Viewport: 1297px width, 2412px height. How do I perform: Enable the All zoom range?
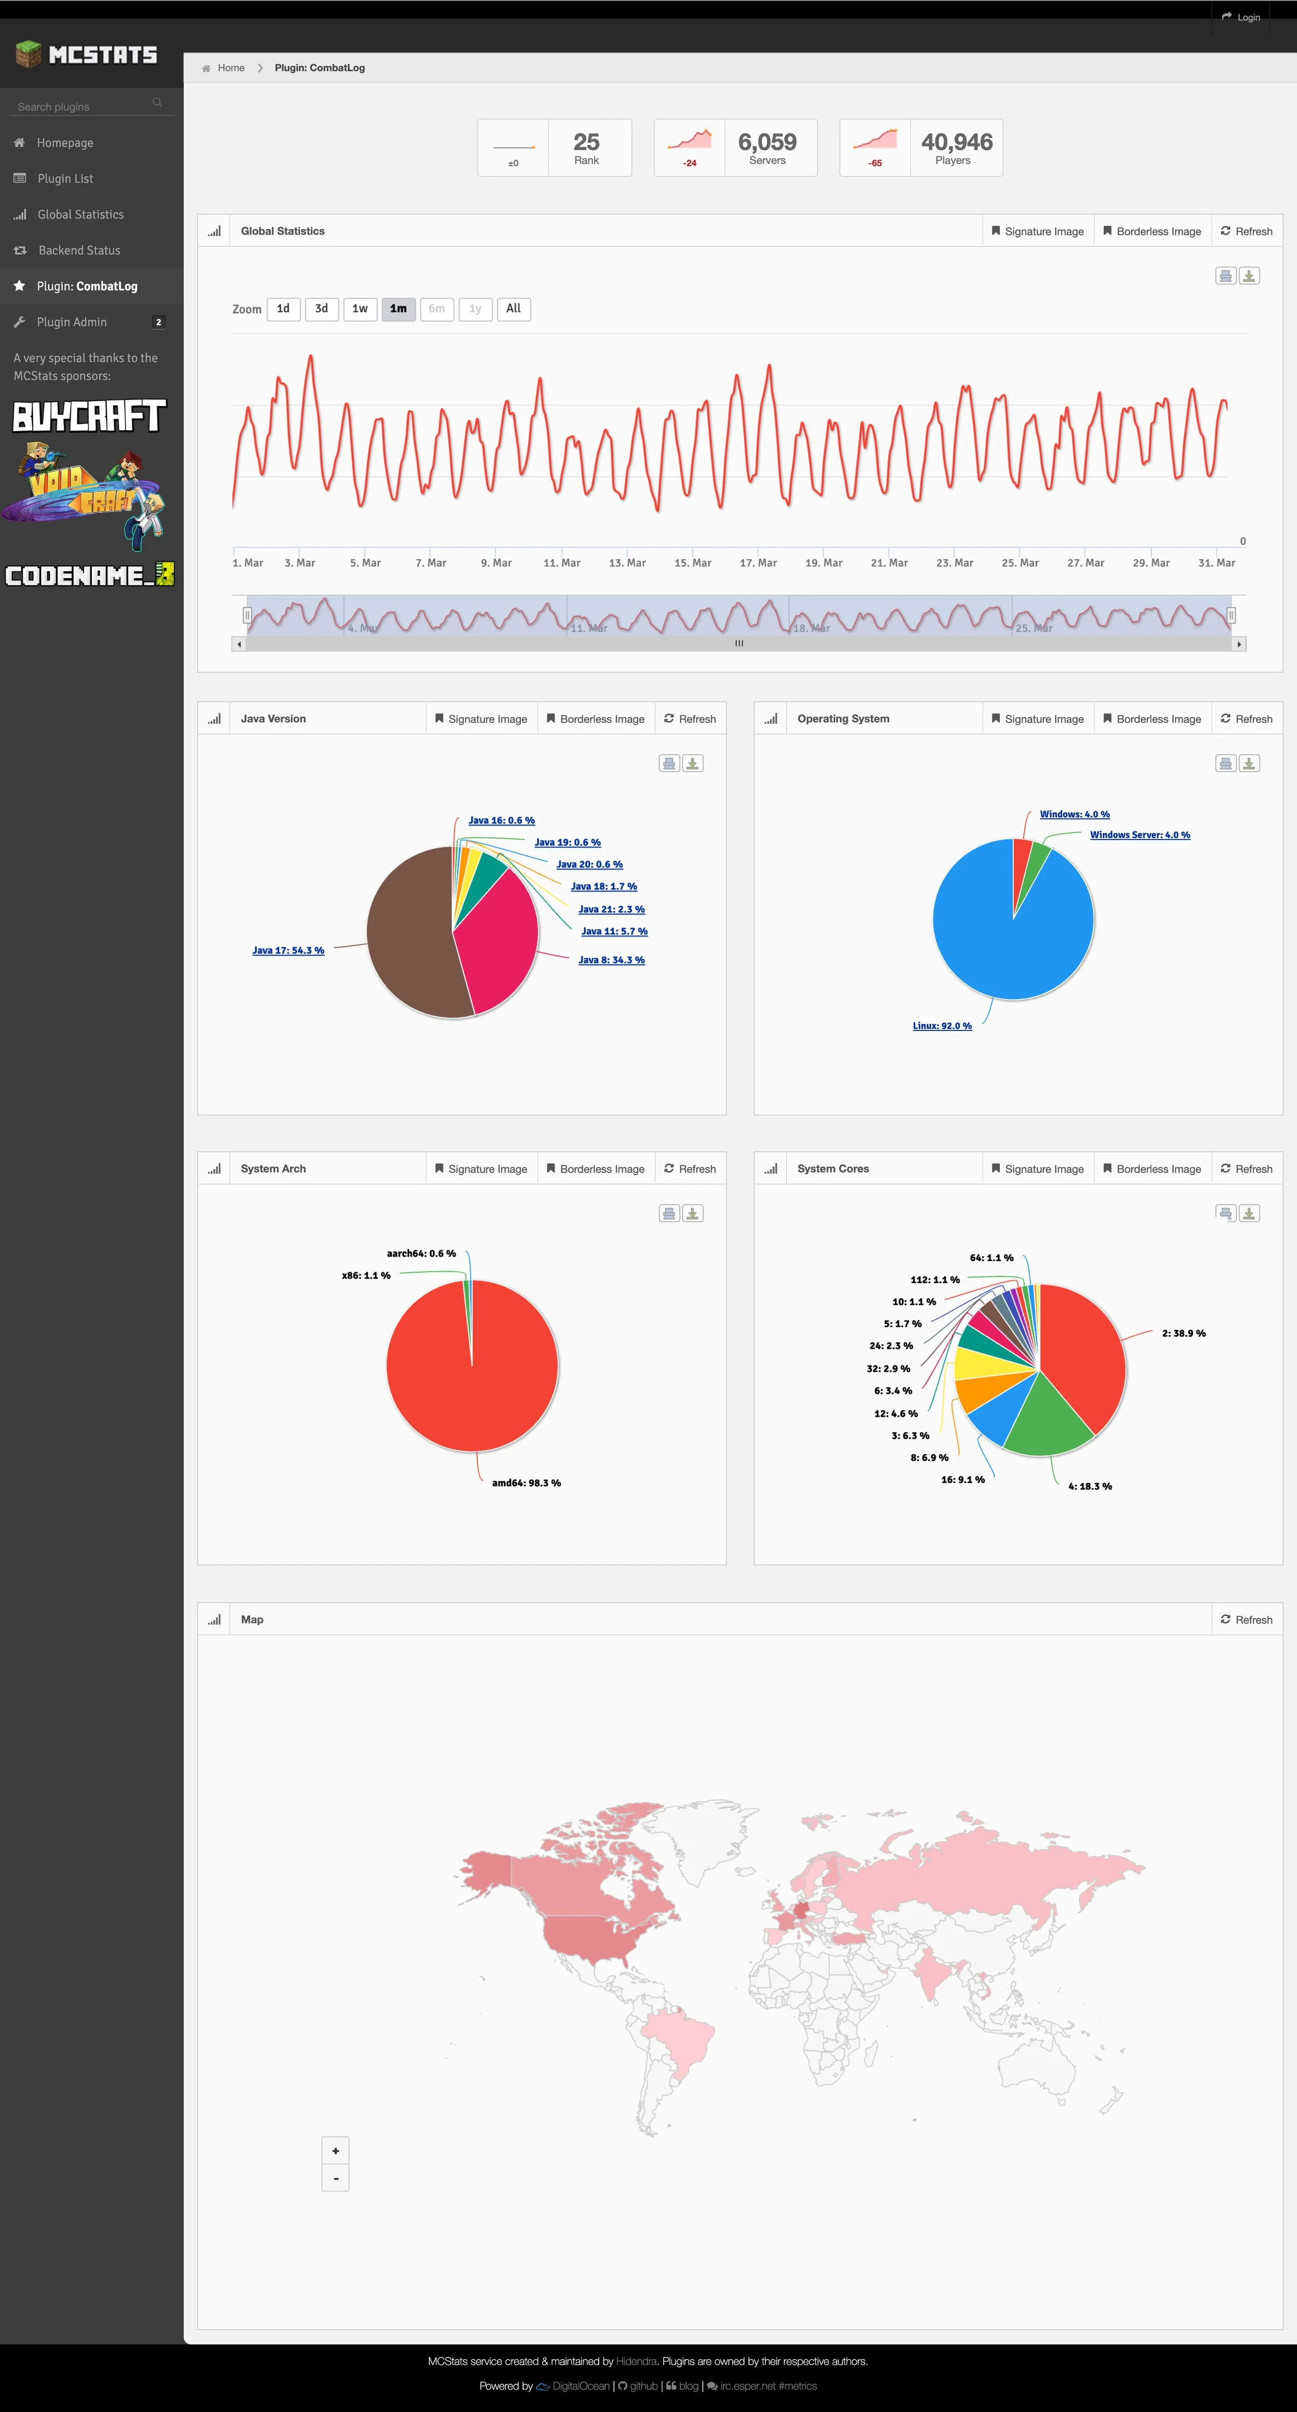coord(513,309)
